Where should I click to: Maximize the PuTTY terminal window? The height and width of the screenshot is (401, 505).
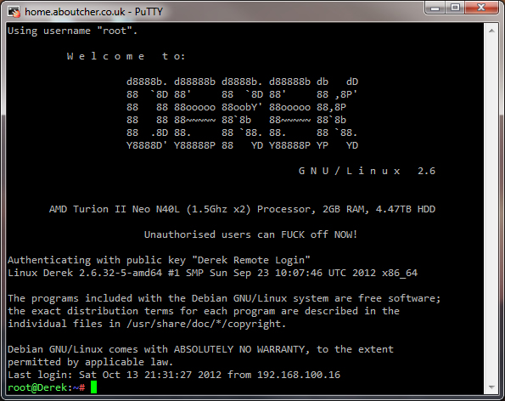pos(455,8)
